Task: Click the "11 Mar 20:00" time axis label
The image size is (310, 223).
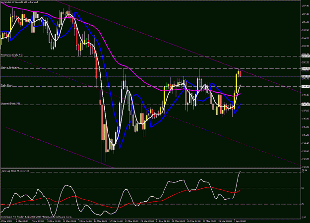Action: 69,221
